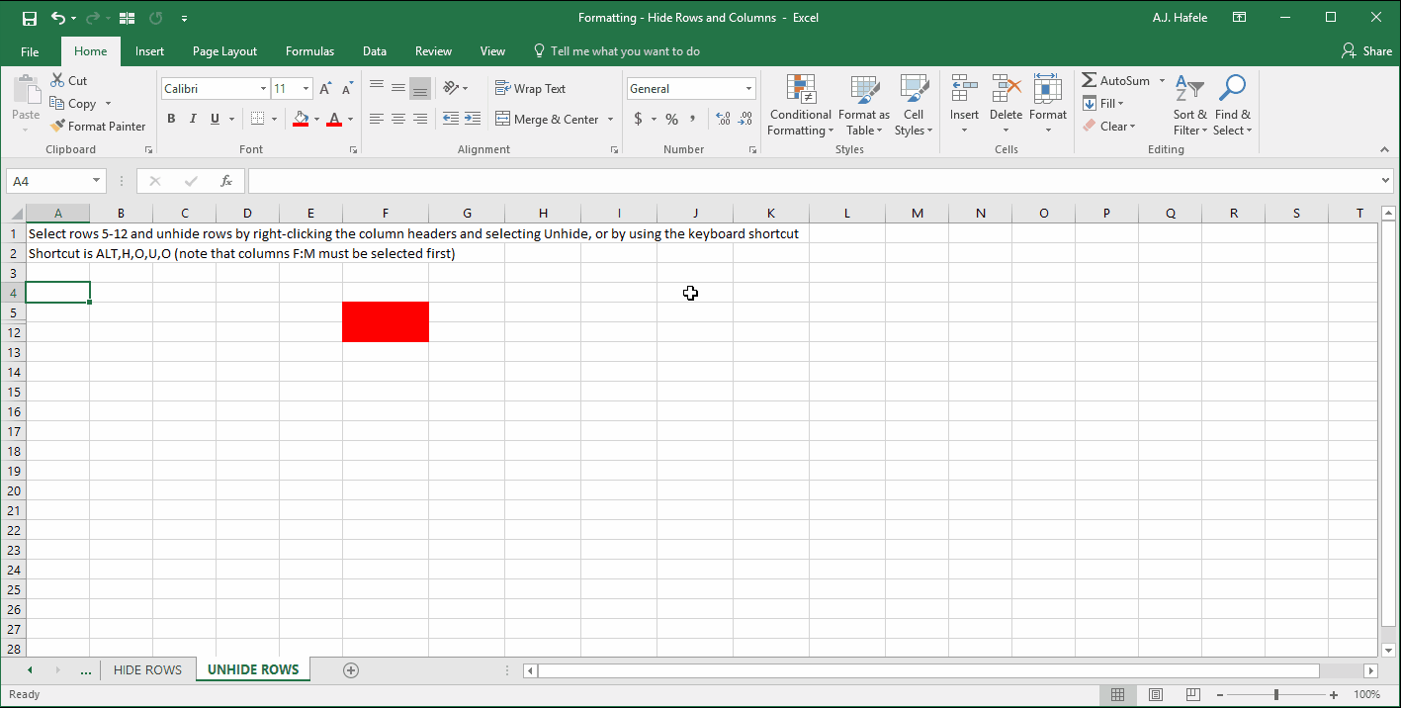Expand the Name Box dropdown
The image size is (1401, 708).
[96, 182]
